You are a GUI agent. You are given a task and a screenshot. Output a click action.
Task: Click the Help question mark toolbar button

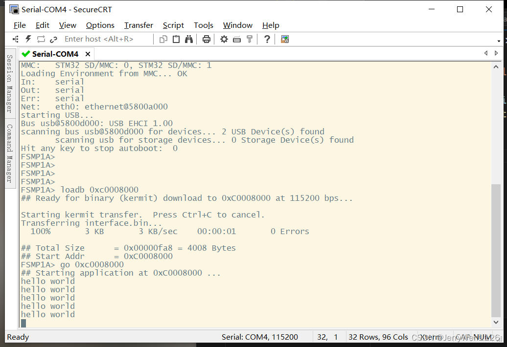click(267, 39)
